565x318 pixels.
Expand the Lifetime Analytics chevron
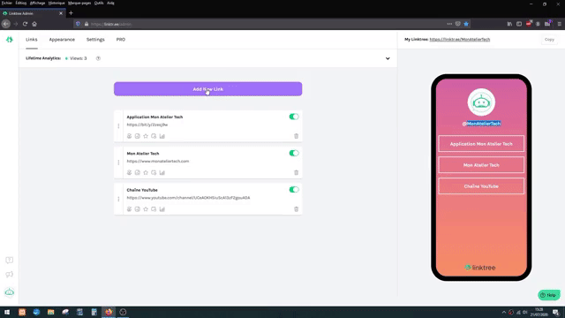(388, 58)
